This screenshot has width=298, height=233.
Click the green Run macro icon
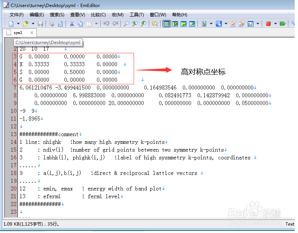282,24
